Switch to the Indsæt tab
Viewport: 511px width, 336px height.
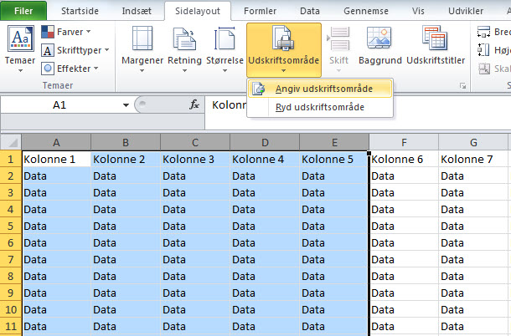[137, 11]
